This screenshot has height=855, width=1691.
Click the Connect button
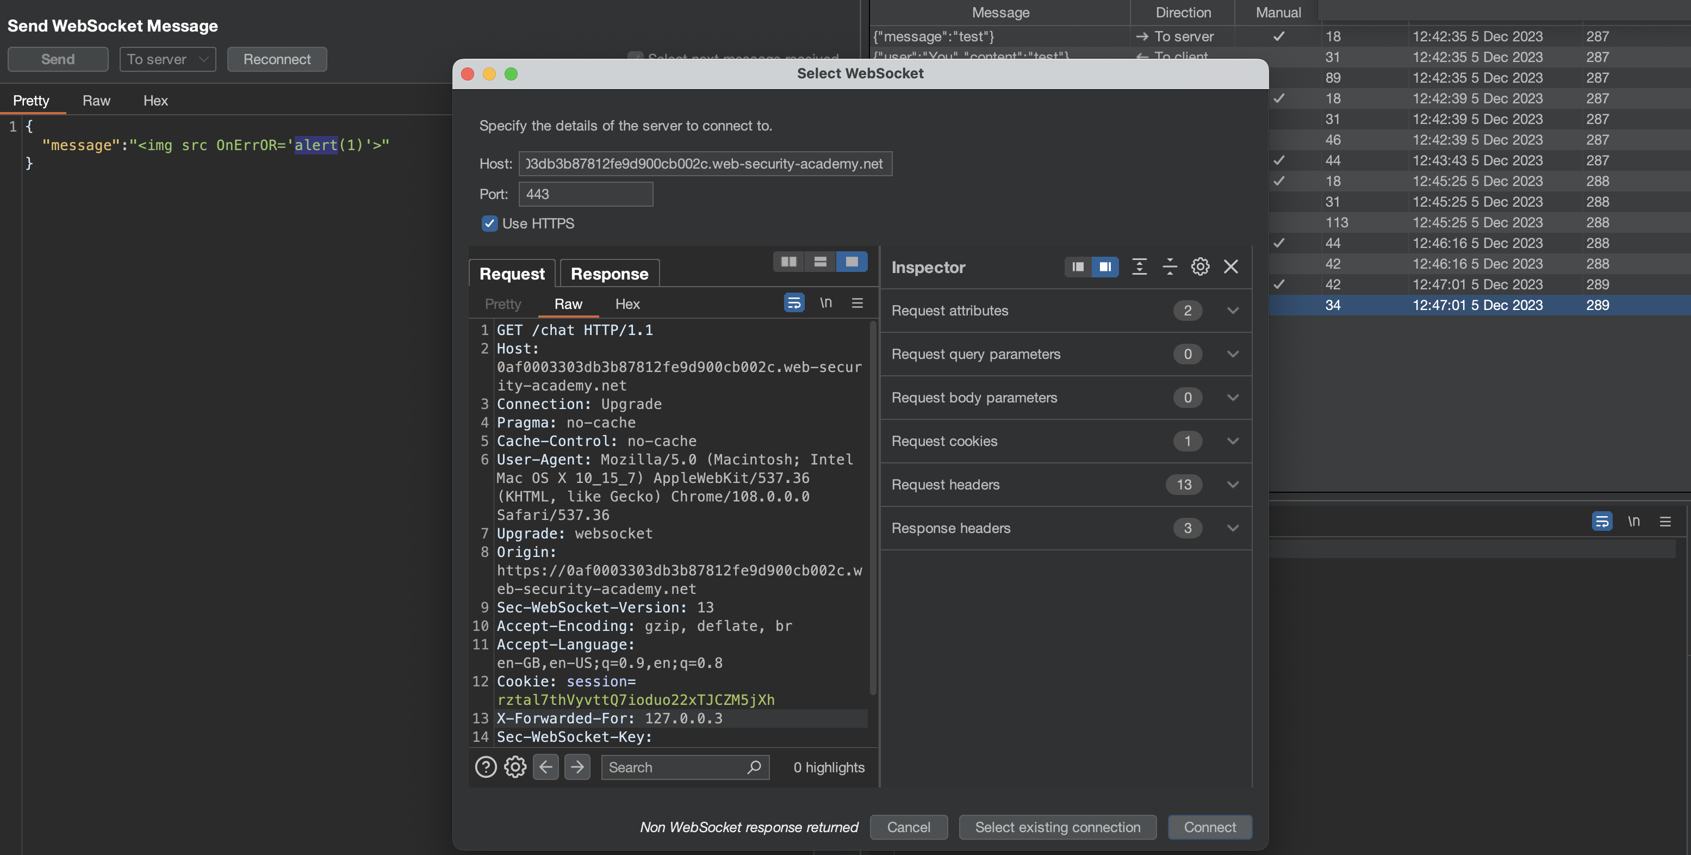pos(1209,827)
